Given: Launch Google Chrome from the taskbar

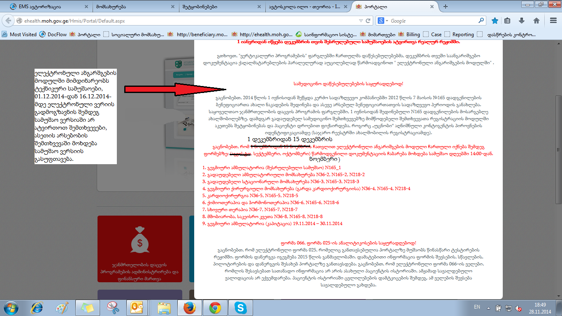Looking at the screenshot, I should 214,307.
